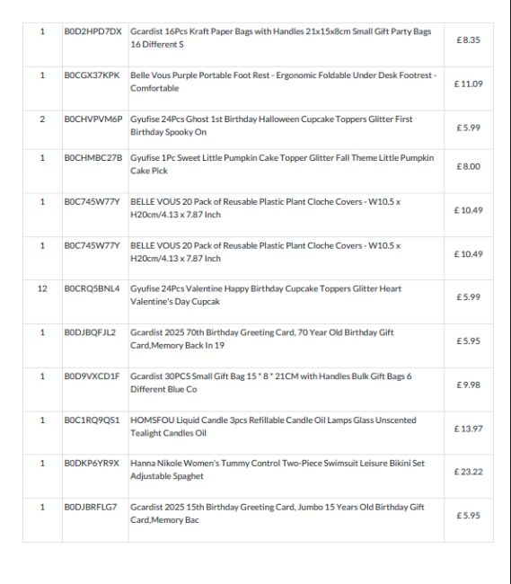Click ASIN B0D9VXCD1F
The width and height of the screenshot is (511, 584).
coord(92,376)
